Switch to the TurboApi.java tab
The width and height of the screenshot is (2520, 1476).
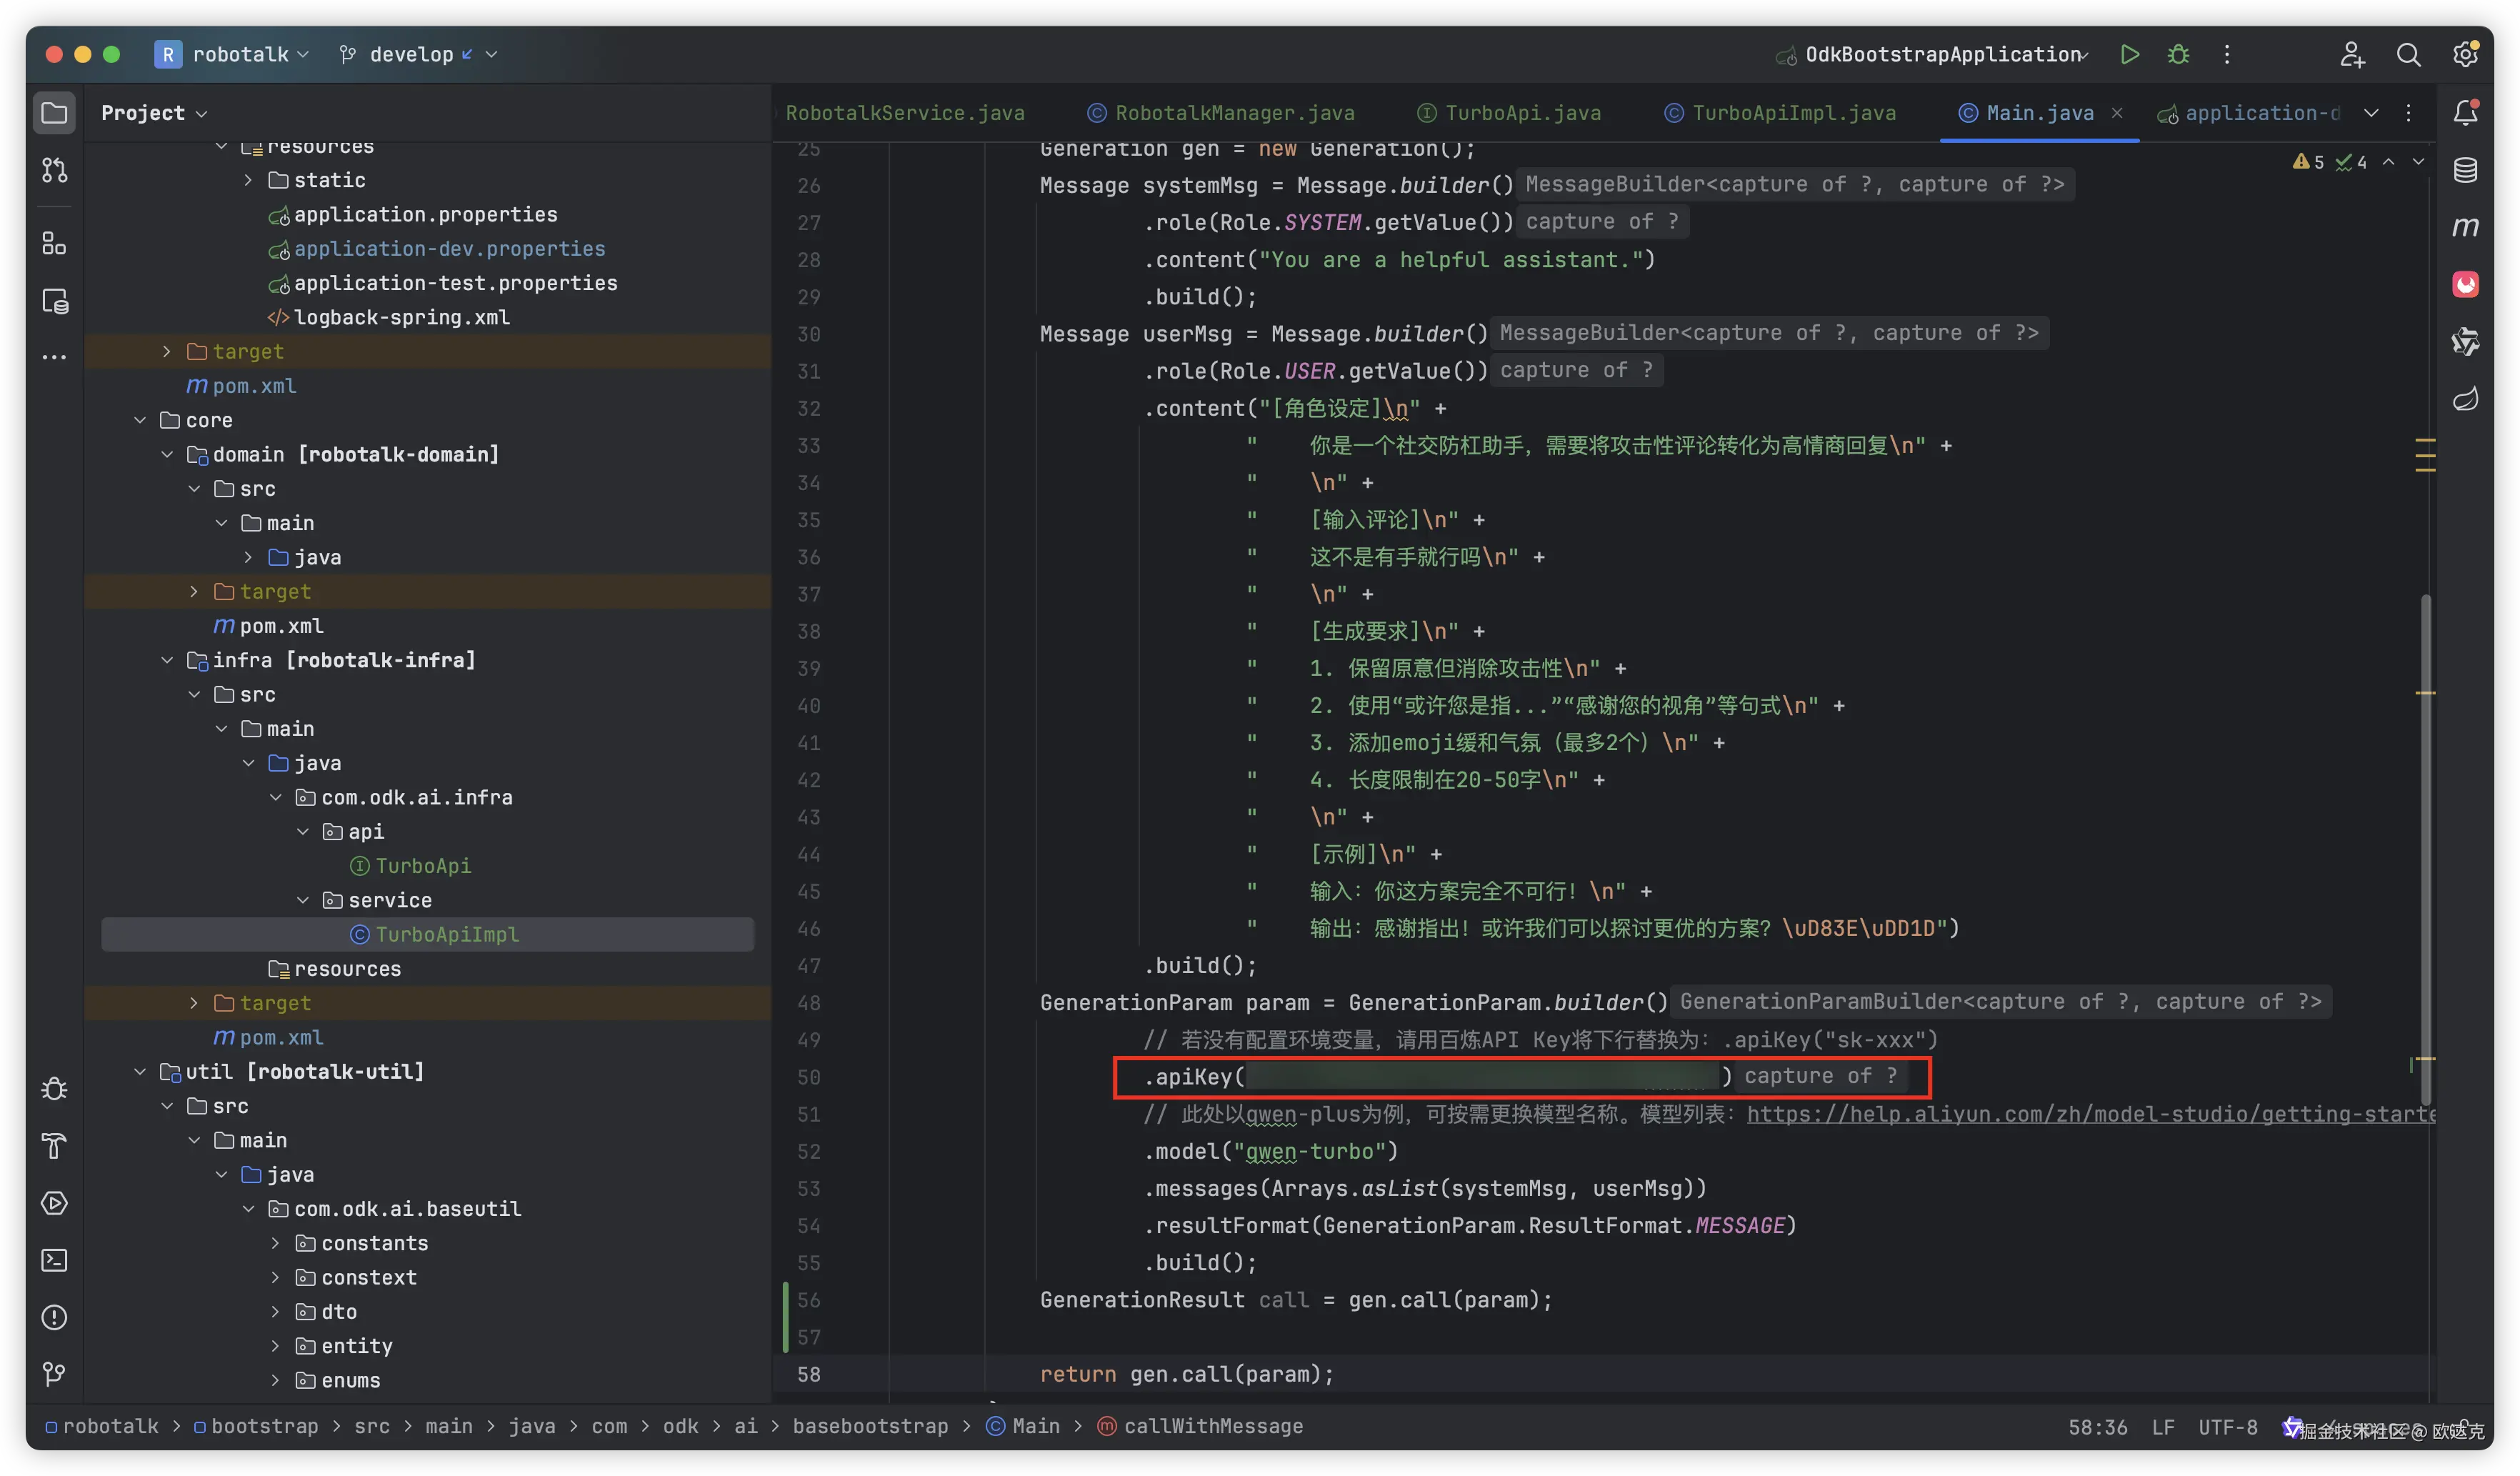[1521, 113]
